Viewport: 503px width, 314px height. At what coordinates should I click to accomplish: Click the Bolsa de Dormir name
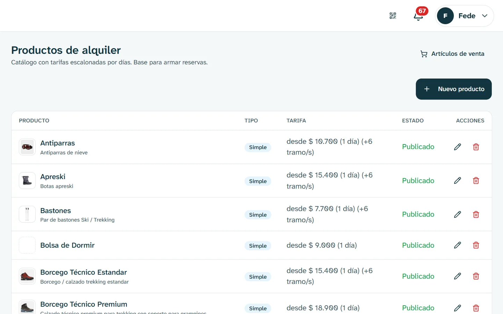[67, 245]
